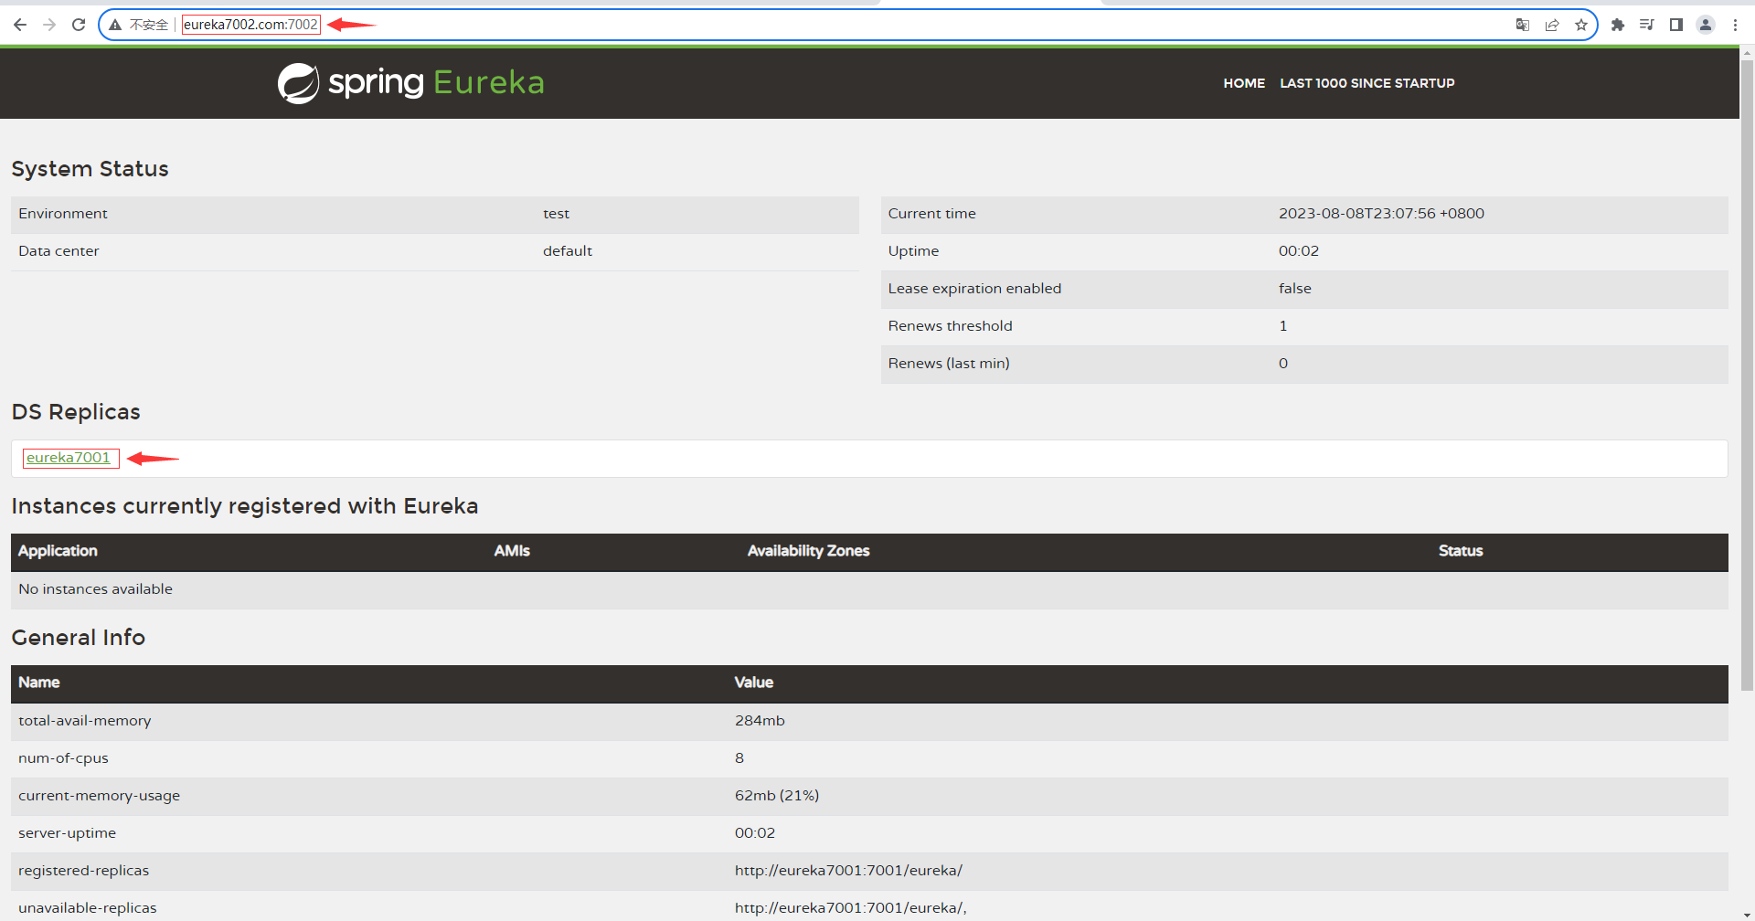Screen dimensions: 1755x921
Task: Click the Current time value 2023-08-08T23:07:56
Action: pos(1381,214)
